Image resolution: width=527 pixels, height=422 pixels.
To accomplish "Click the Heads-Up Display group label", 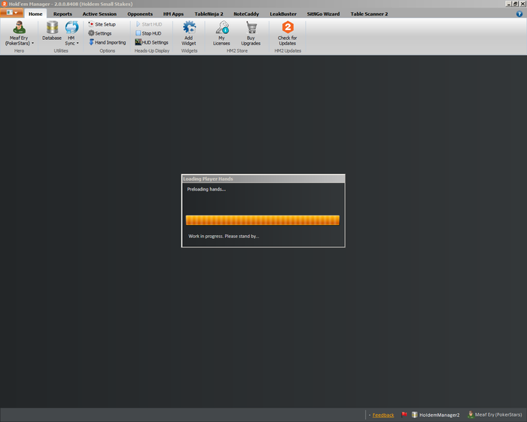I will 152,50.
